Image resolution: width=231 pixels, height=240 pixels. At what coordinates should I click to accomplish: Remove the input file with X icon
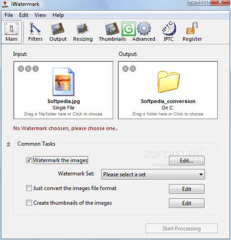21,69
